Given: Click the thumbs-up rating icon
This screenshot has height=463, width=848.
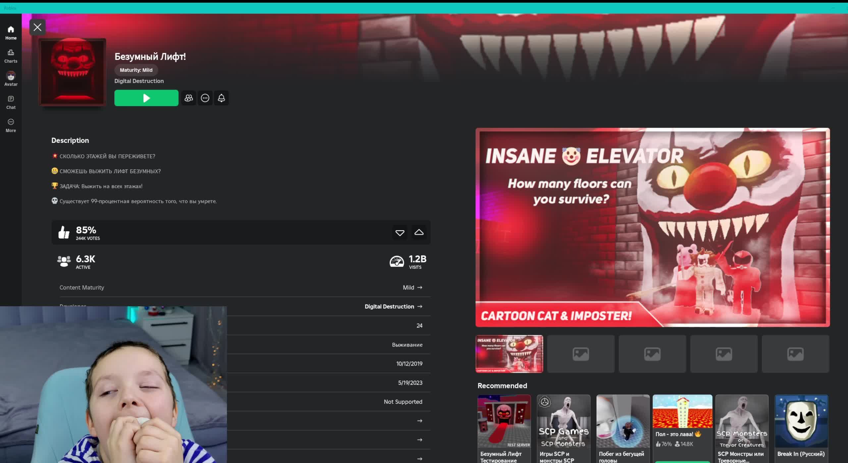Looking at the screenshot, I should (x=64, y=232).
